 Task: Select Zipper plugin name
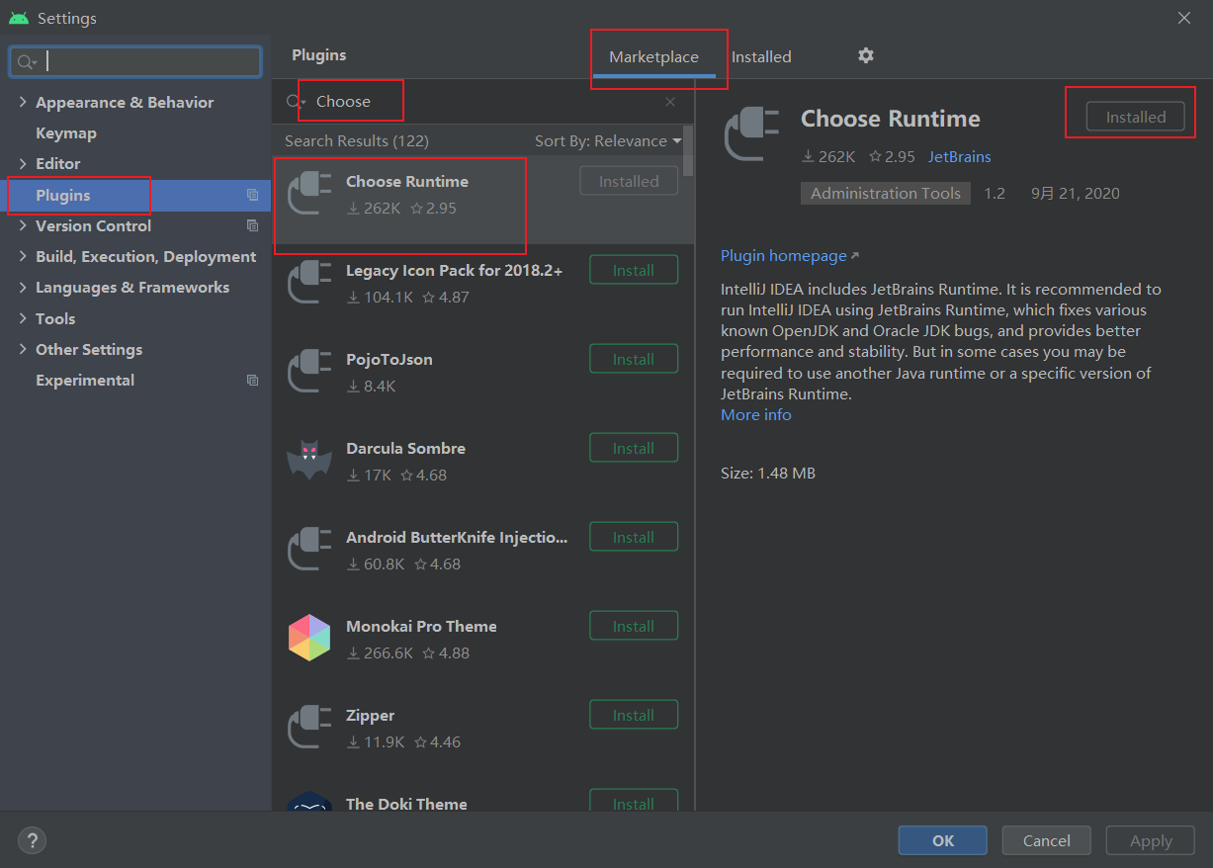coord(371,716)
